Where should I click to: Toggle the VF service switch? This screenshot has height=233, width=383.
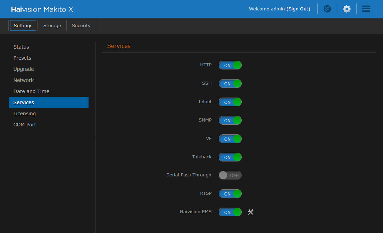[230, 139]
